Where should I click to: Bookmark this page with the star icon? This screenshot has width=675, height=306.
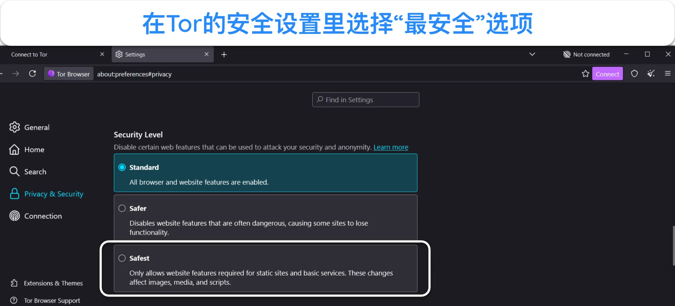point(585,74)
